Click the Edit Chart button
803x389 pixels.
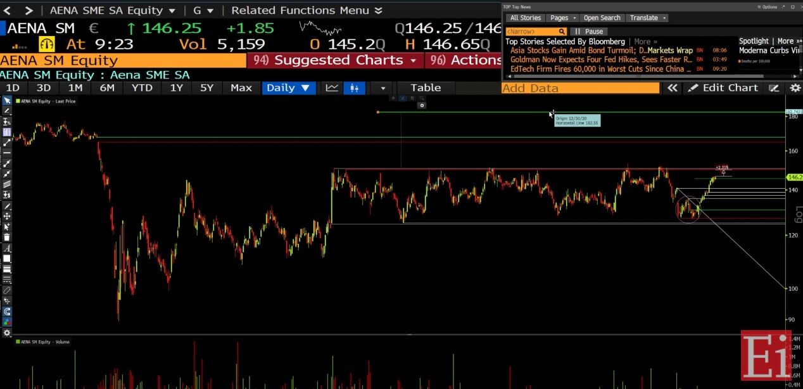[724, 88]
